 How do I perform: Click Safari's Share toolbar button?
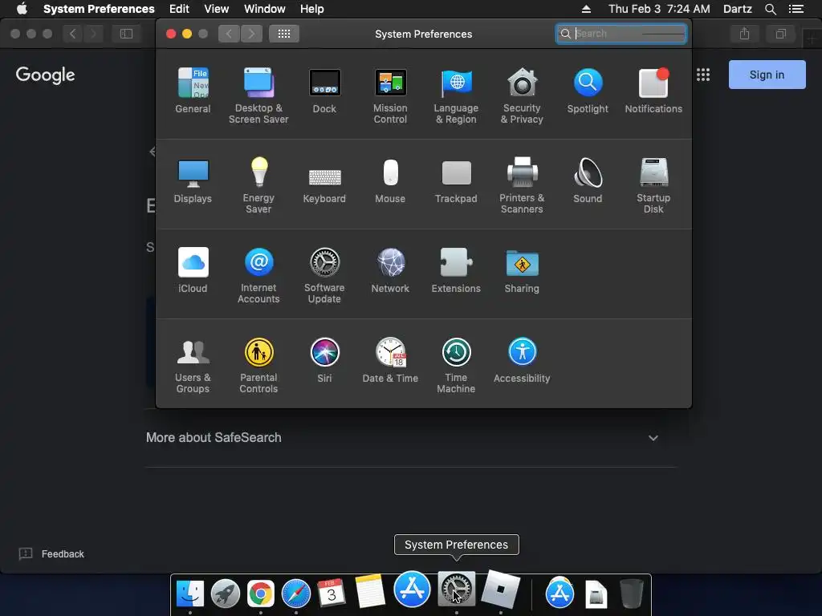pyautogui.click(x=744, y=34)
